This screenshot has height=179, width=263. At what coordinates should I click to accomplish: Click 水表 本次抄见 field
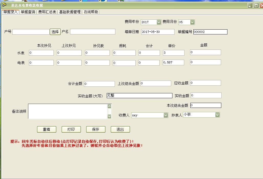pos(41,53)
